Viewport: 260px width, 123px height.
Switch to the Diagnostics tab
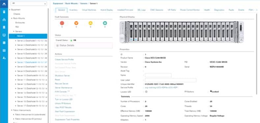pyautogui.click(x=219, y=10)
